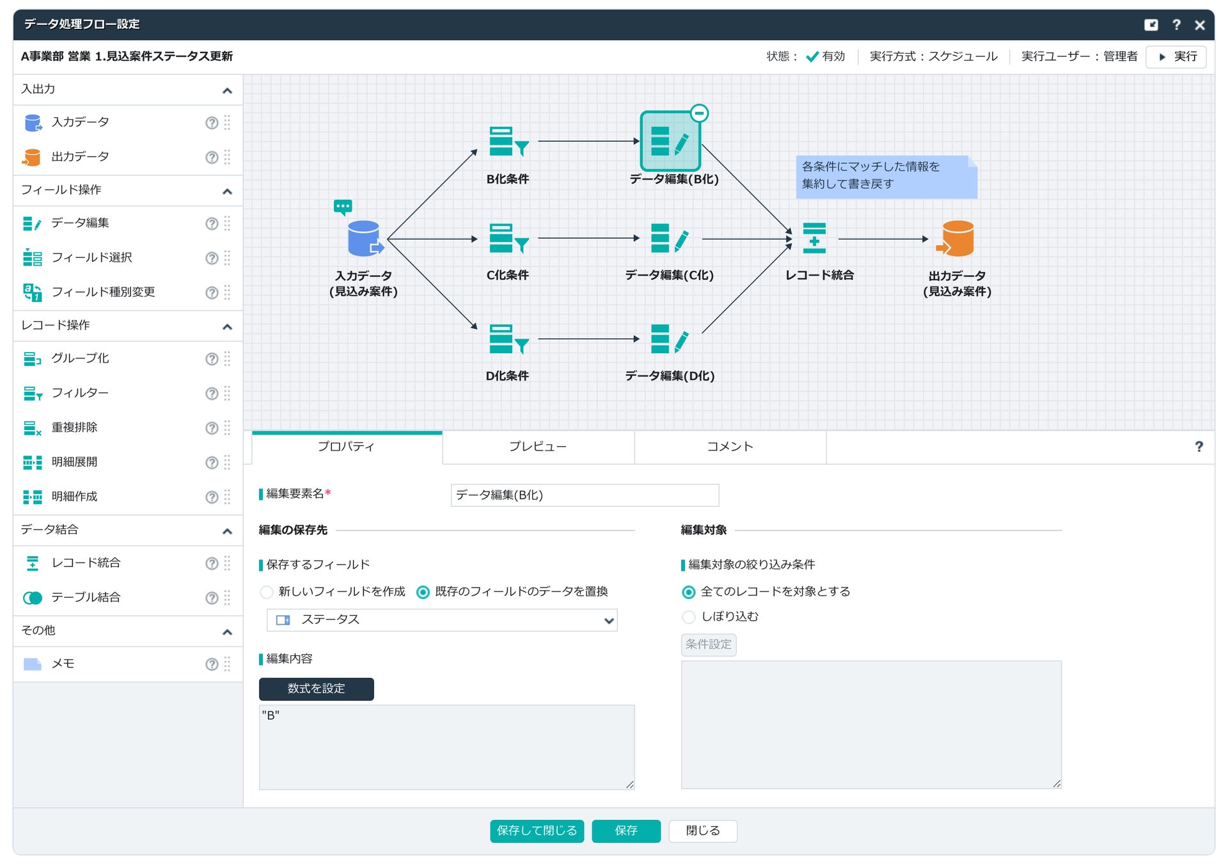Click the レコード統合 node icon on canvas

pos(814,239)
